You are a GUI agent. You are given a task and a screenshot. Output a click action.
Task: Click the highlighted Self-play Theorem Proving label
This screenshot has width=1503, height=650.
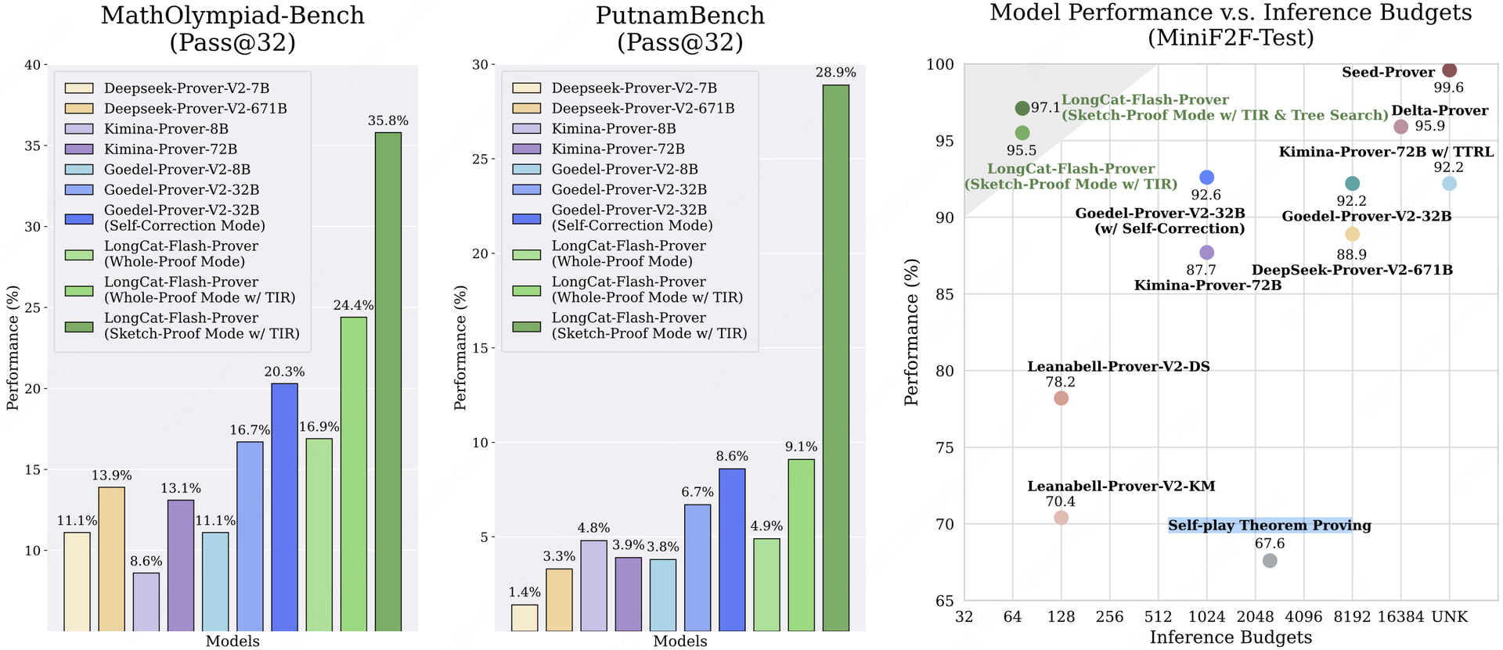[x=1269, y=526]
